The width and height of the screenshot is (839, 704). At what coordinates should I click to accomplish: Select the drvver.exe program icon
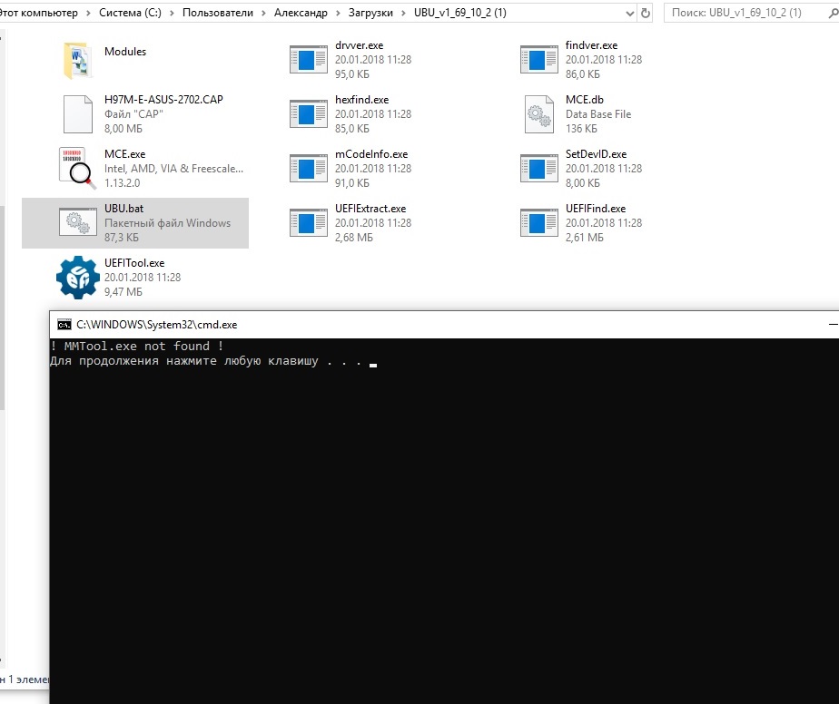click(x=308, y=59)
